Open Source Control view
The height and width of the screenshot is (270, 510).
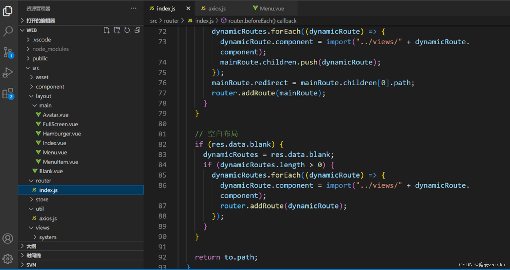tap(8, 52)
